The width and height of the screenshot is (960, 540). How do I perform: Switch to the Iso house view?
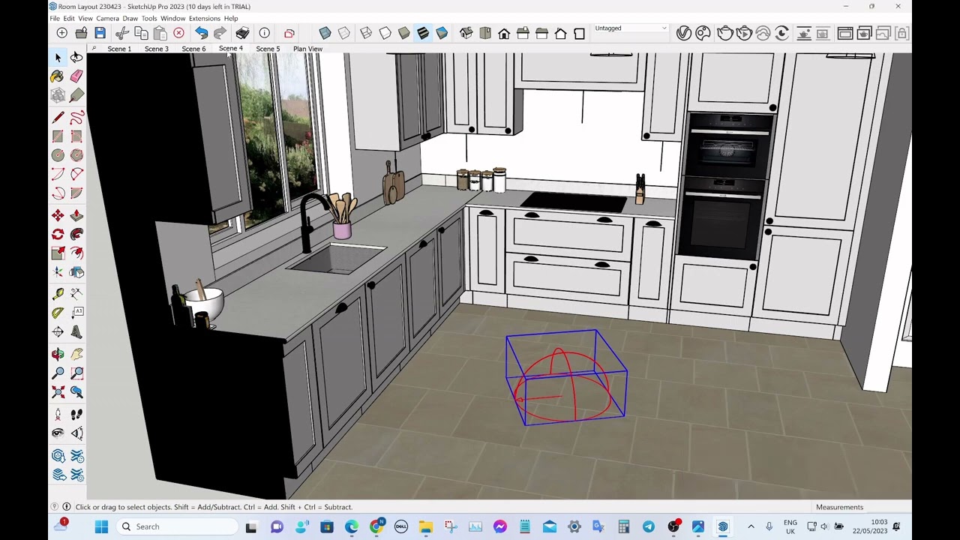click(466, 33)
